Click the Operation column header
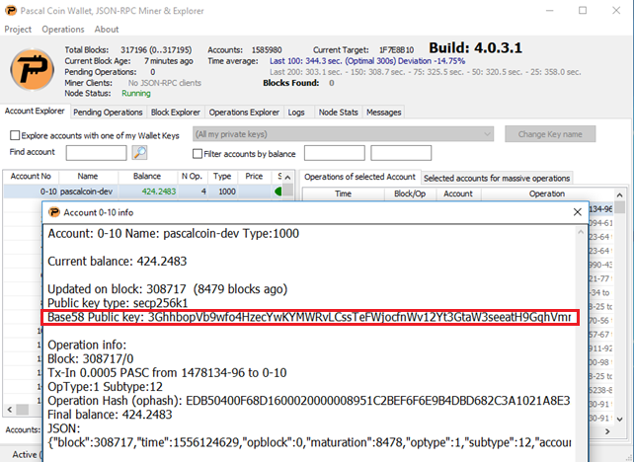The width and height of the screenshot is (635, 463). [x=547, y=193]
